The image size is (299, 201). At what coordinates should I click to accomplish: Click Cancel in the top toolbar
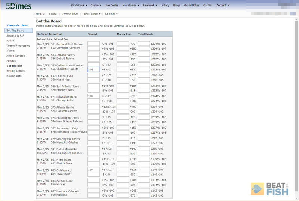[53, 14]
